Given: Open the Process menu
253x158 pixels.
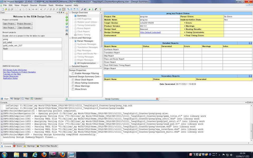Looking at the screenshot, I should [x=43, y=5].
